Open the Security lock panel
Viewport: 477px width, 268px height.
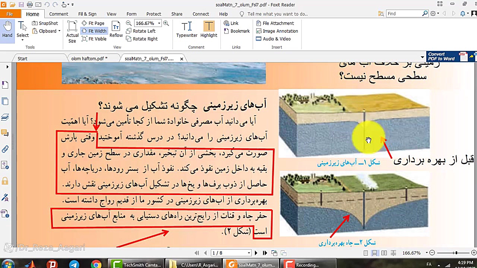5,181
